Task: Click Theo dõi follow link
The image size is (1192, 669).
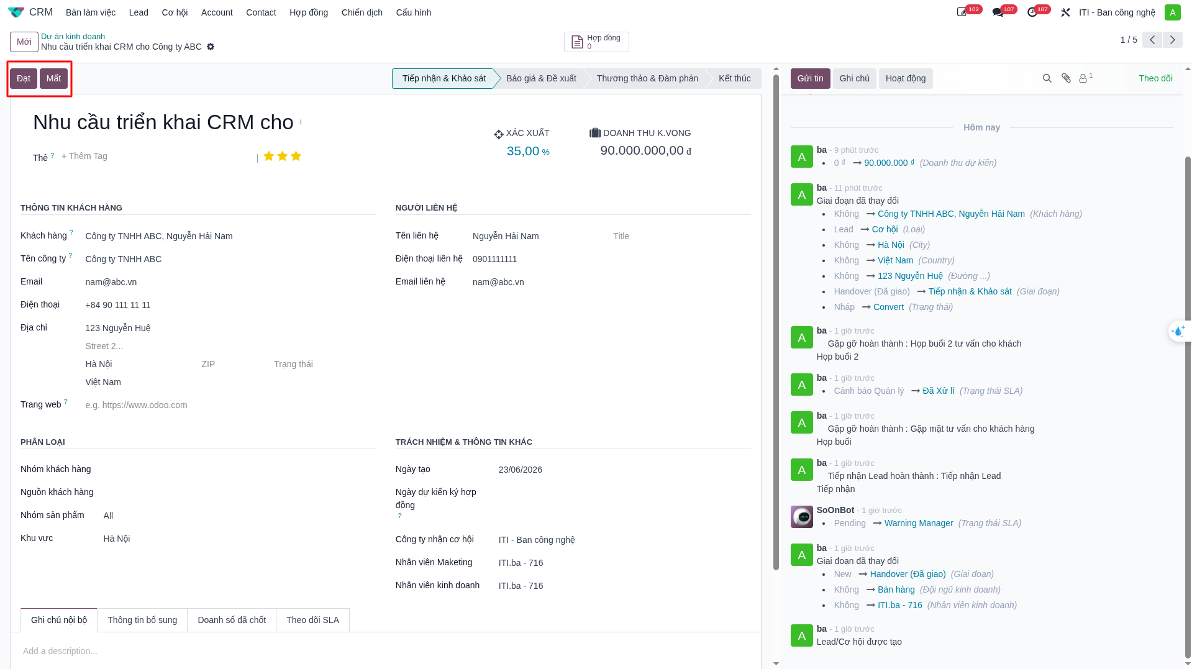Action: pos(1155,78)
